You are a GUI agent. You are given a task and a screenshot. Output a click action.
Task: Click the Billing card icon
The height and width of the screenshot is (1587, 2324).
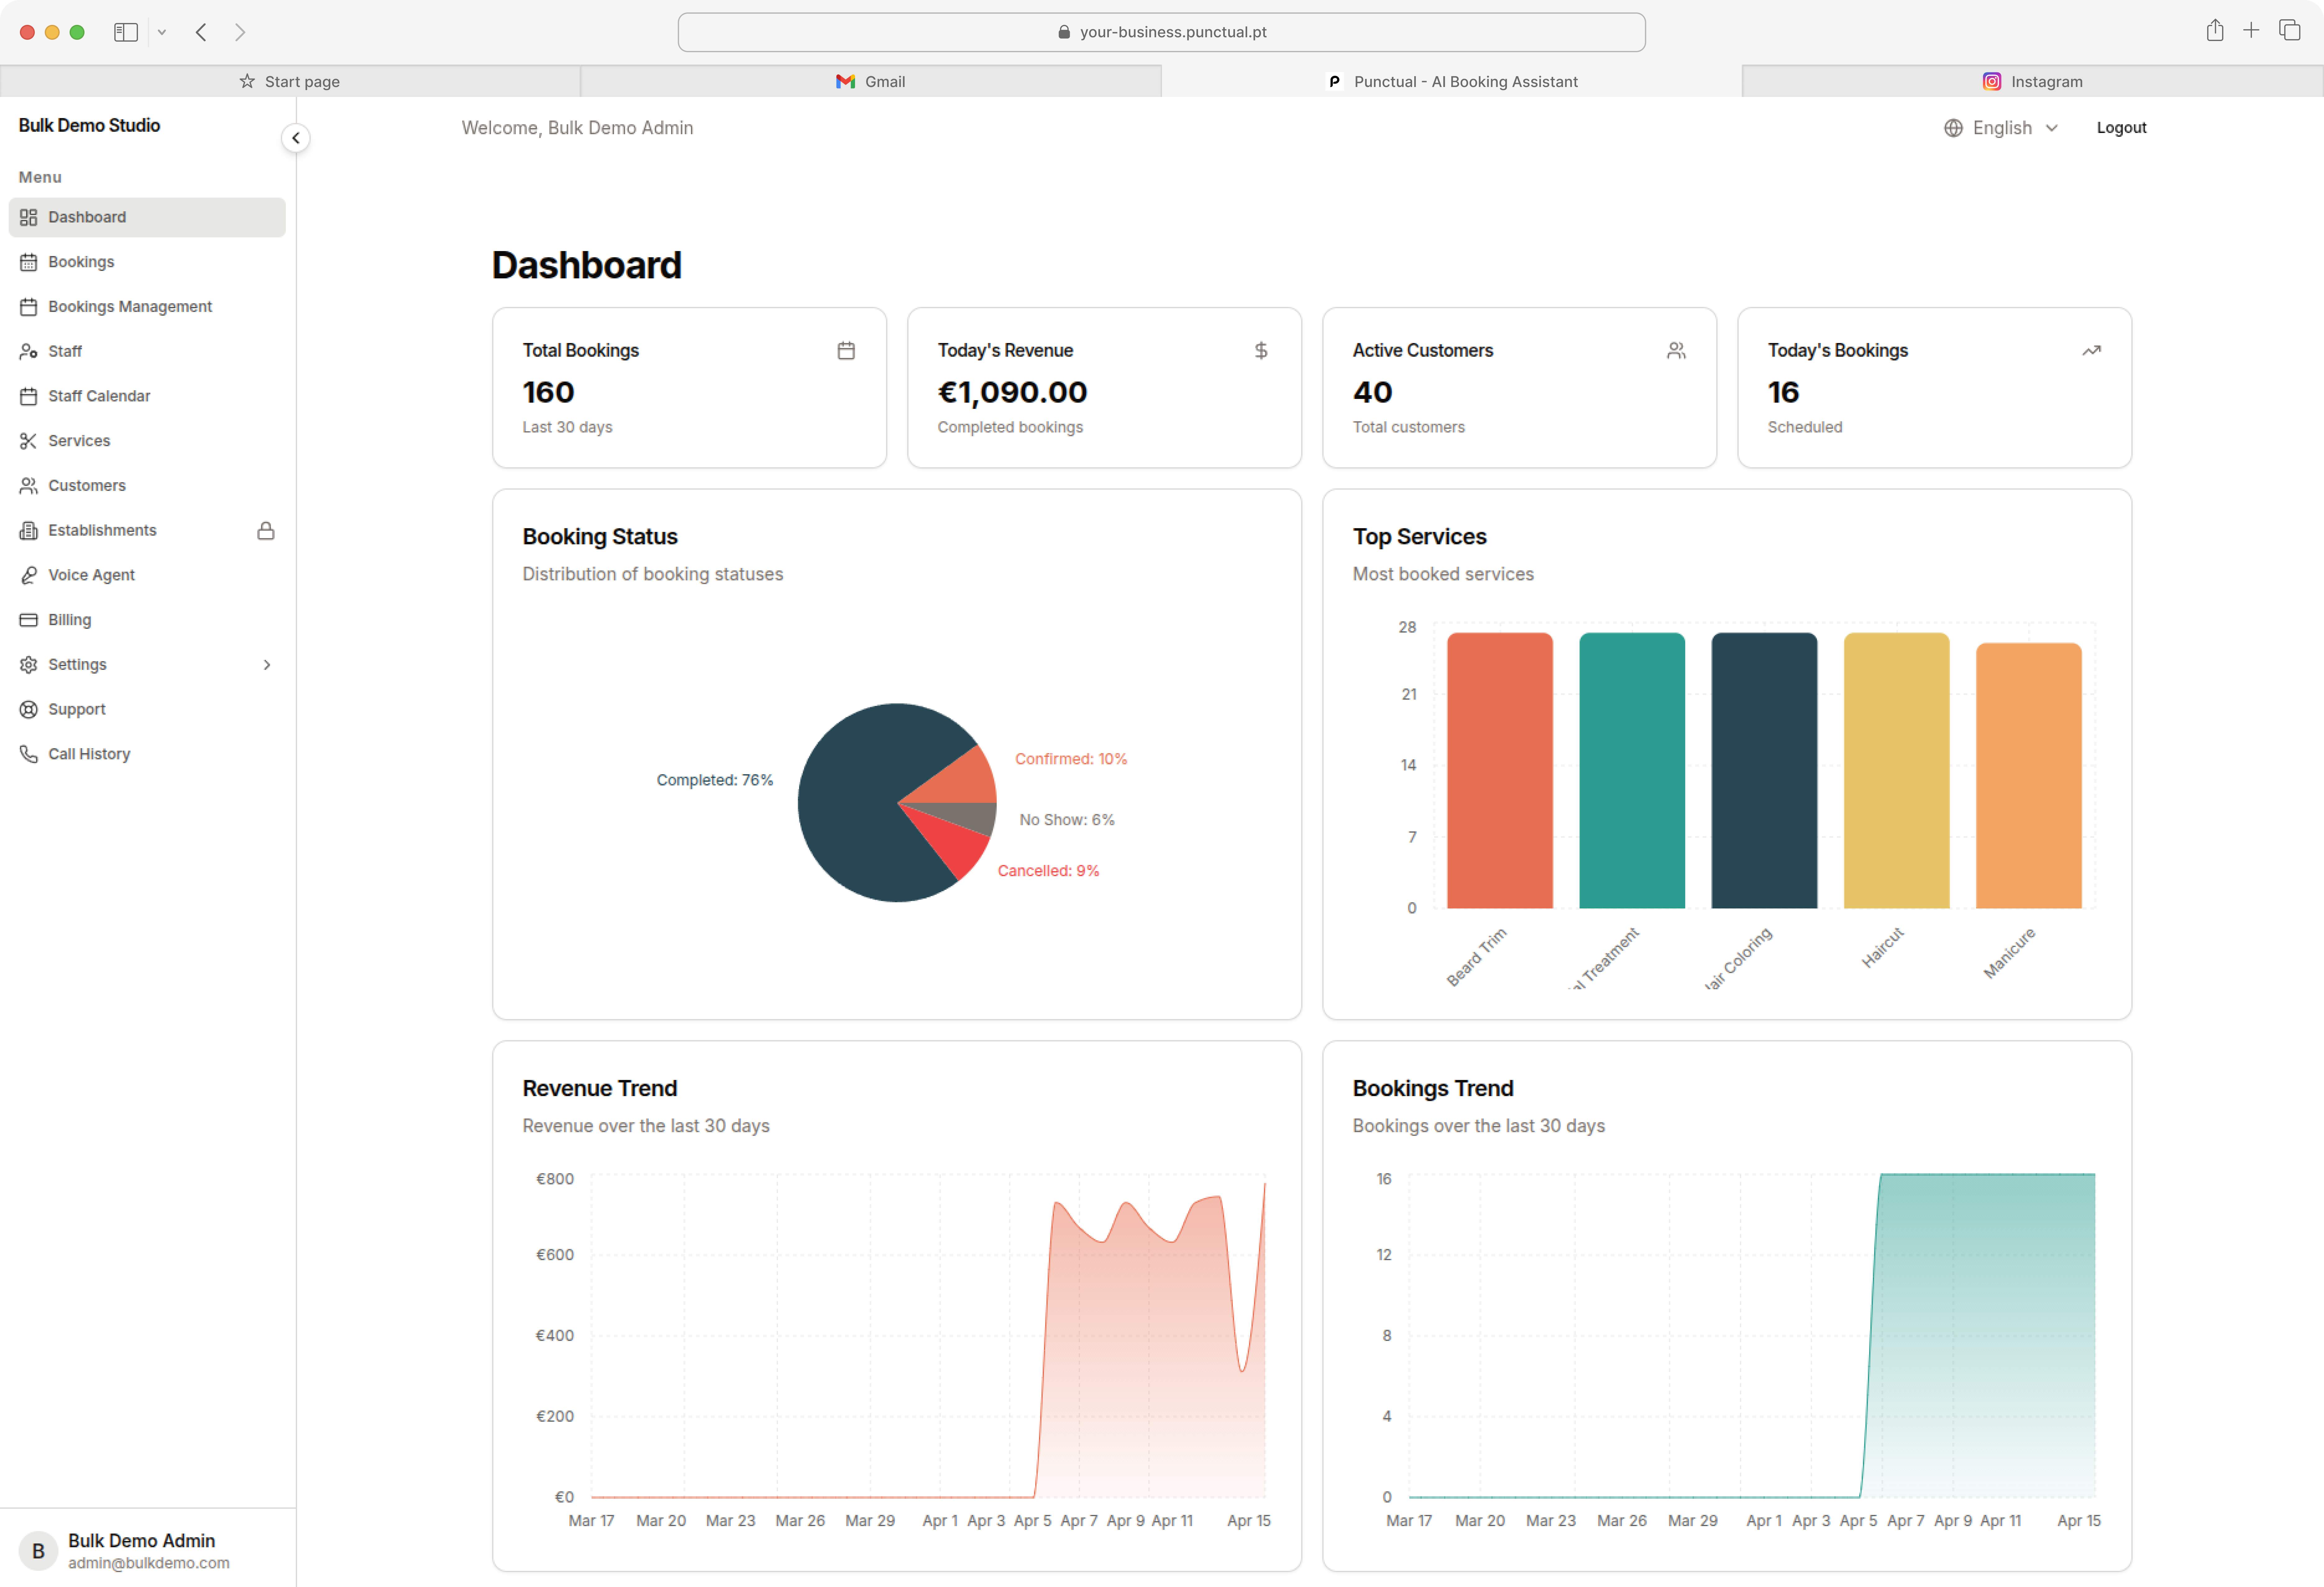28,620
